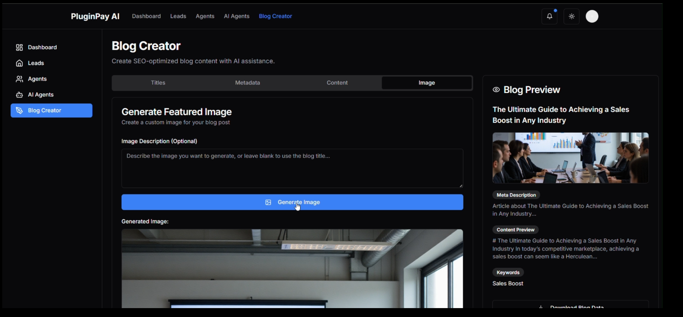Open Blog Creator in top navigation
Viewport: 683px width, 317px height.
[275, 16]
